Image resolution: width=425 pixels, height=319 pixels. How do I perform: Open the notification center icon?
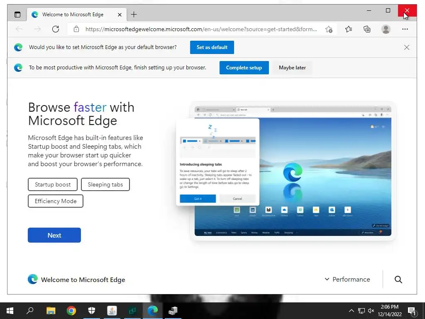click(412, 311)
